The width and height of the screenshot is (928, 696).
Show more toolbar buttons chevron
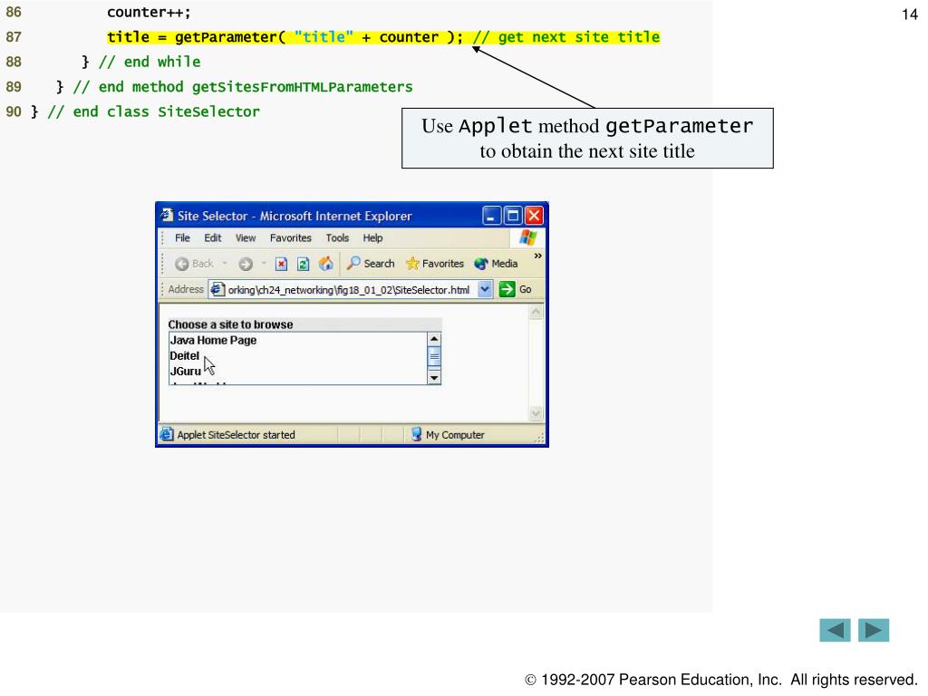[x=537, y=256]
